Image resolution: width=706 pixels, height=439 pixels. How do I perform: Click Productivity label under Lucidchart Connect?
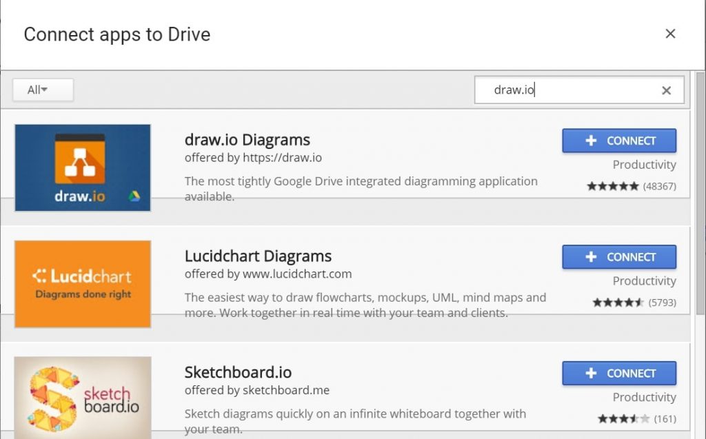(645, 281)
